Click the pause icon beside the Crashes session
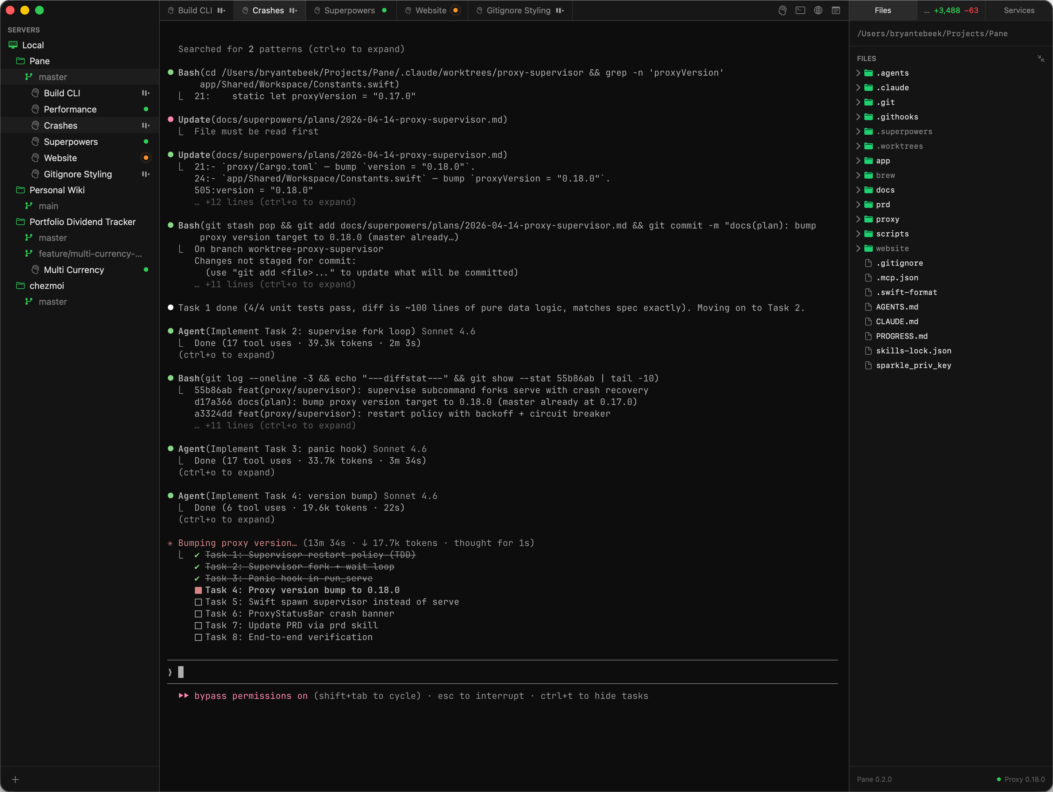Viewport: 1053px width, 792px height. coord(145,125)
